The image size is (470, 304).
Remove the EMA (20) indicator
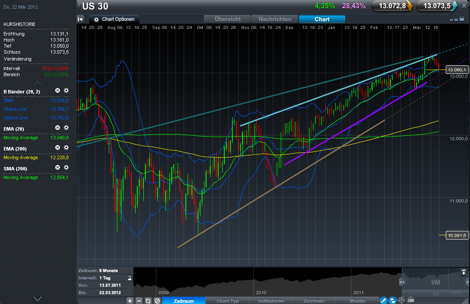pos(58,128)
